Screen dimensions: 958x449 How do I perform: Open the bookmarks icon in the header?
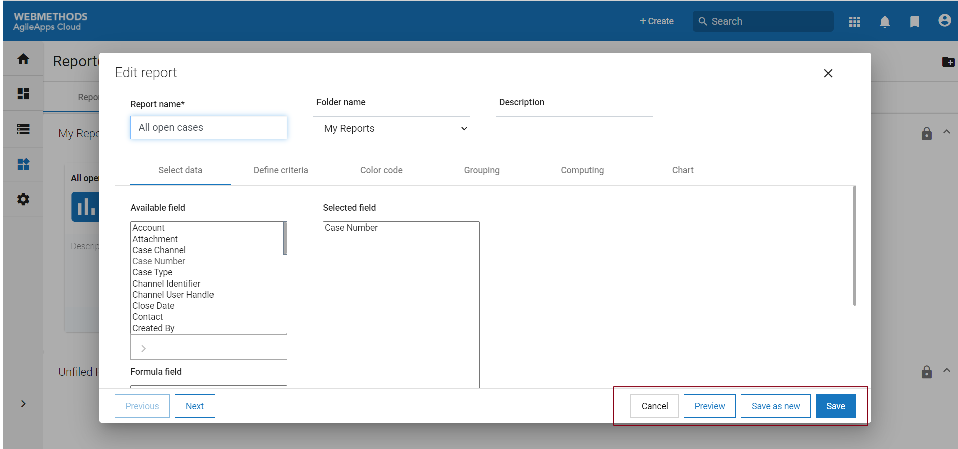(915, 22)
